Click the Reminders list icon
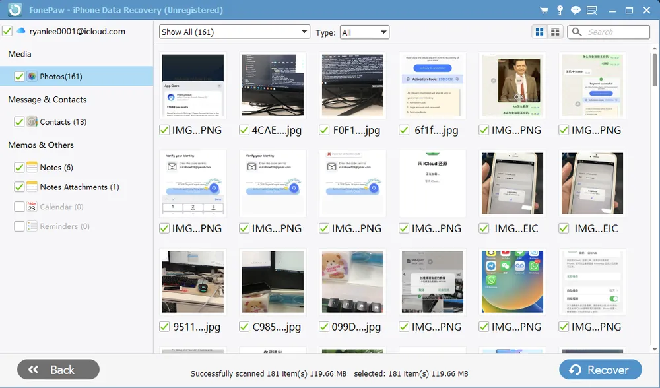Image resolution: width=660 pixels, height=388 pixels. click(x=32, y=226)
